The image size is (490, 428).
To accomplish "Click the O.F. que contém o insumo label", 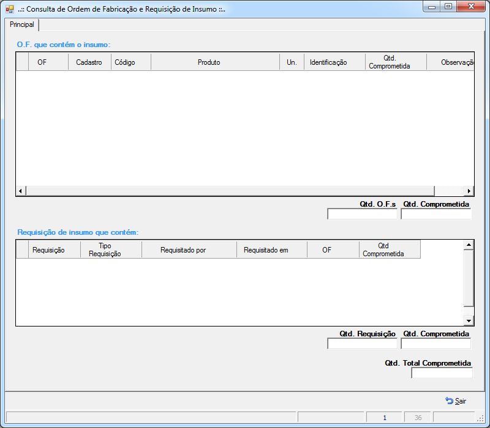I will (x=64, y=45).
